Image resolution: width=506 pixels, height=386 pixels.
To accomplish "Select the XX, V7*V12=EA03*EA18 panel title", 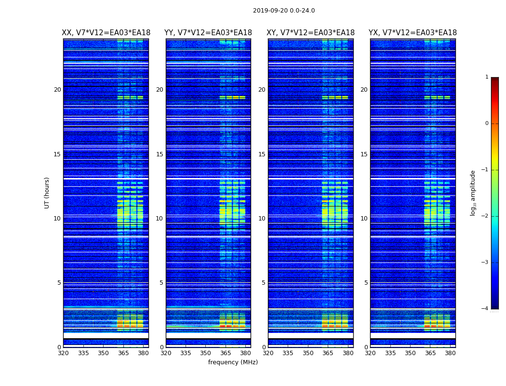I will click(x=106, y=33).
